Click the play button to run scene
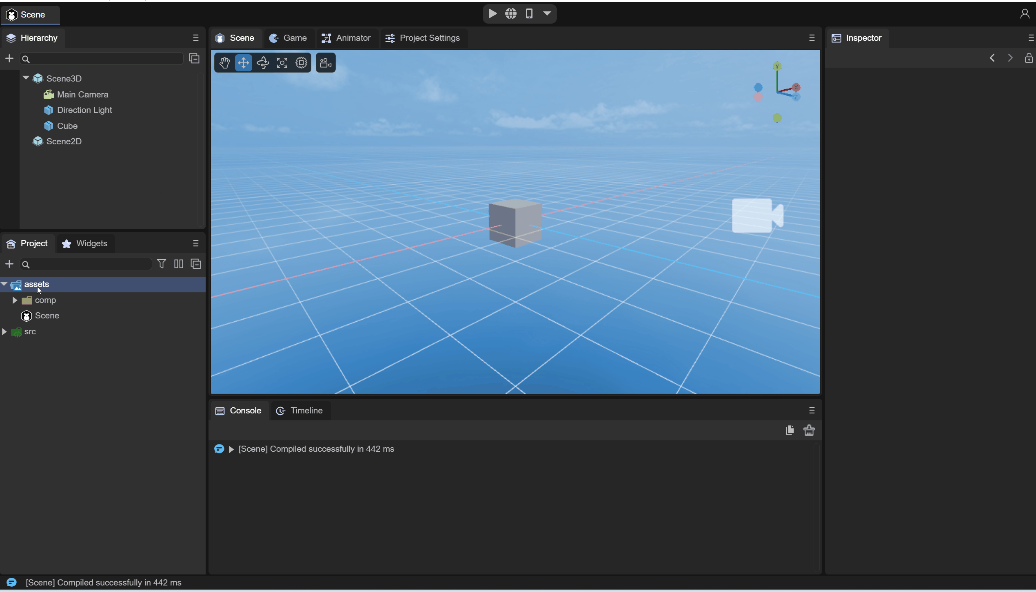1036x592 pixels. pos(492,14)
